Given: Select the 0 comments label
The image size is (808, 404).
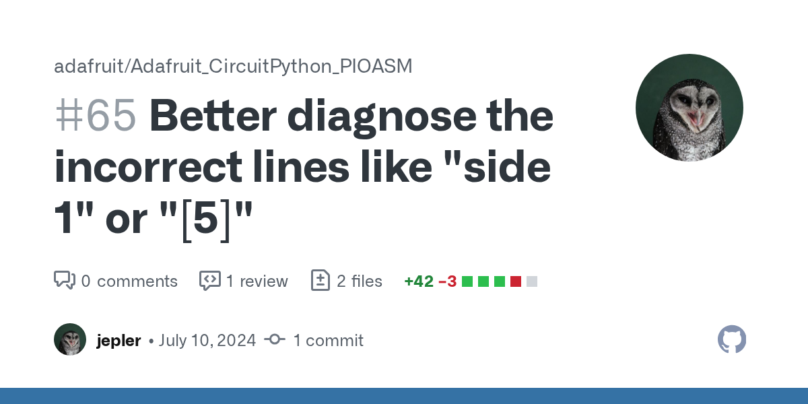Looking at the screenshot, I should click(x=129, y=281).
